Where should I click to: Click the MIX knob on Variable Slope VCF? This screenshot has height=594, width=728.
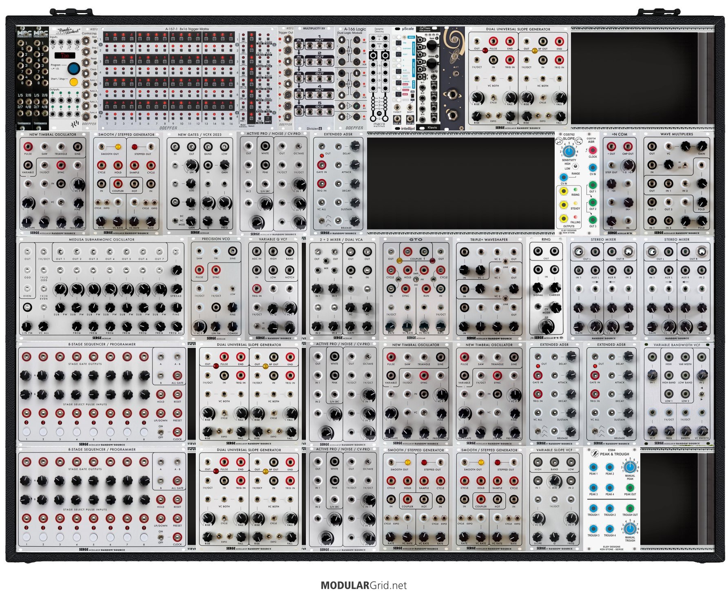[x=554, y=481]
